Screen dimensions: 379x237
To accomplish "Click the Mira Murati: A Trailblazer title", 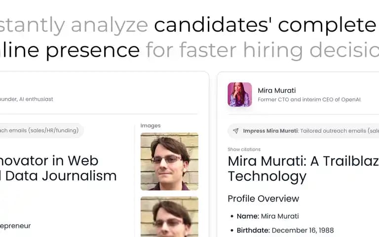I will pos(303,168).
